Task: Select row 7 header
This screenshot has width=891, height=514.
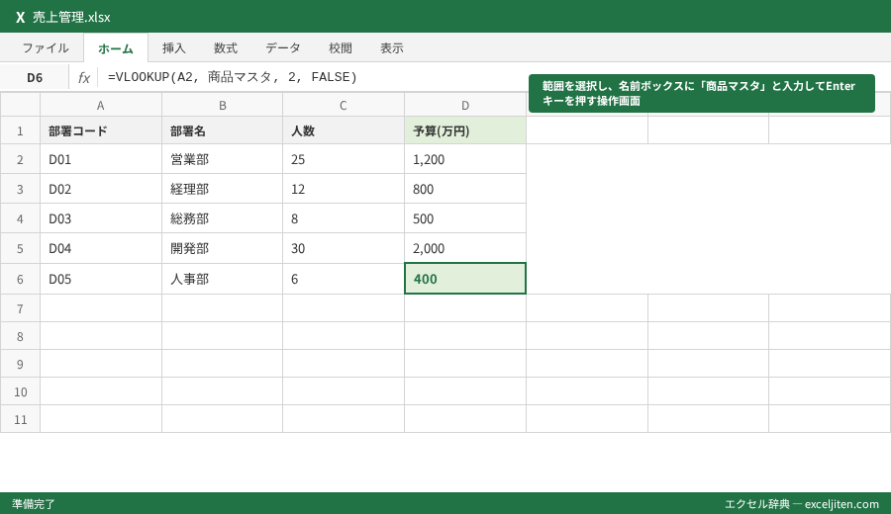Action: (20, 308)
